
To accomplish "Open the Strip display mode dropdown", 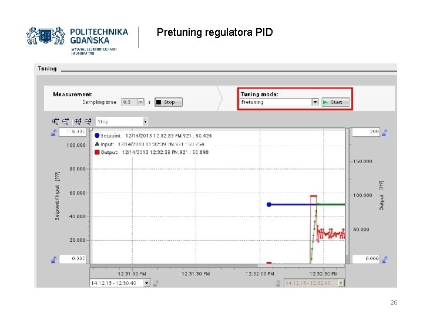I will click(145, 122).
